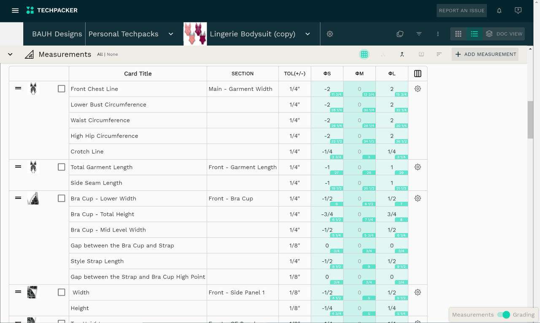
Task: Click the ΦL size column header
Action: (x=392, y=73)
